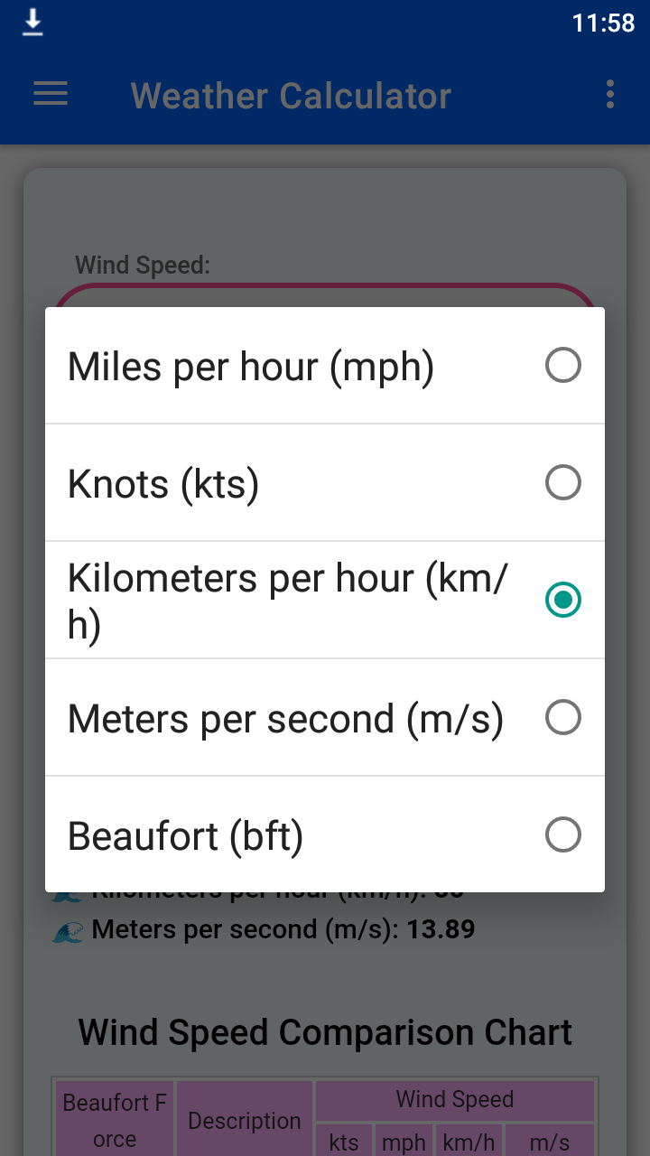650x1156 pixels.
Task: Click the kts column header in chart
Action: (343, 1142)
